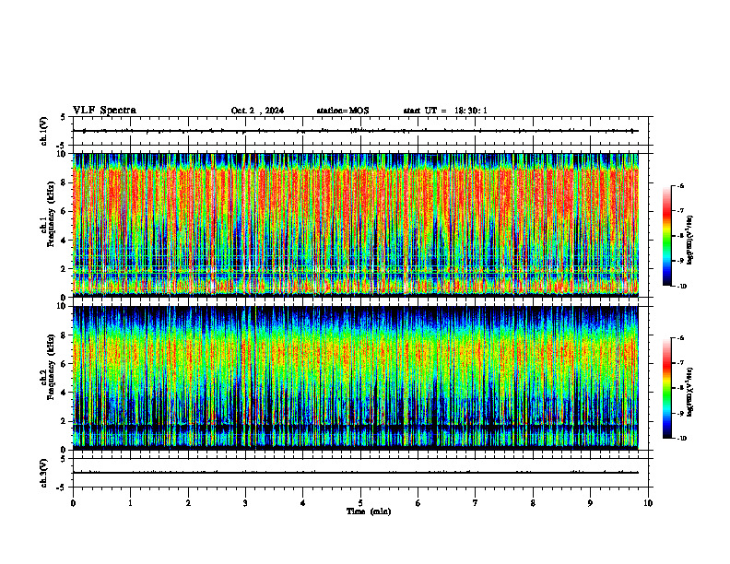Click the "VLF Spectra" plot title
Viewport: 730px width, 564px height.
[104, 111]
